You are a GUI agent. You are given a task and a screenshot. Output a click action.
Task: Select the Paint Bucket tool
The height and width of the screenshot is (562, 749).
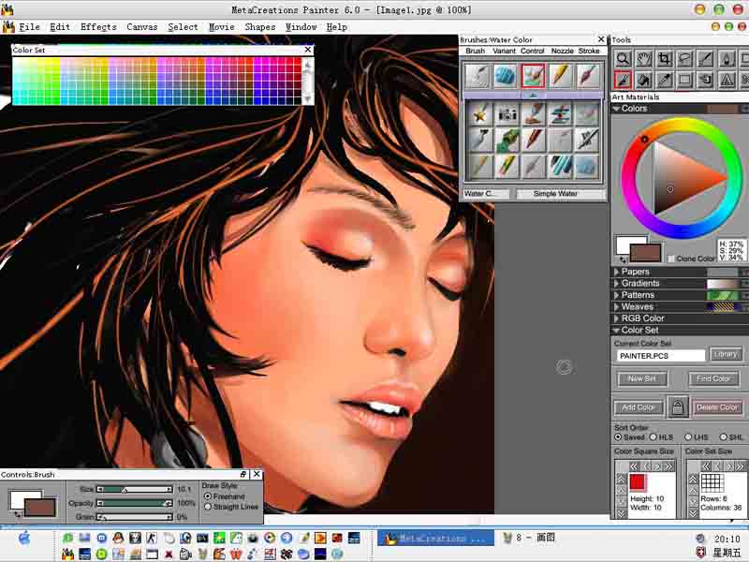tap(643, 80)
